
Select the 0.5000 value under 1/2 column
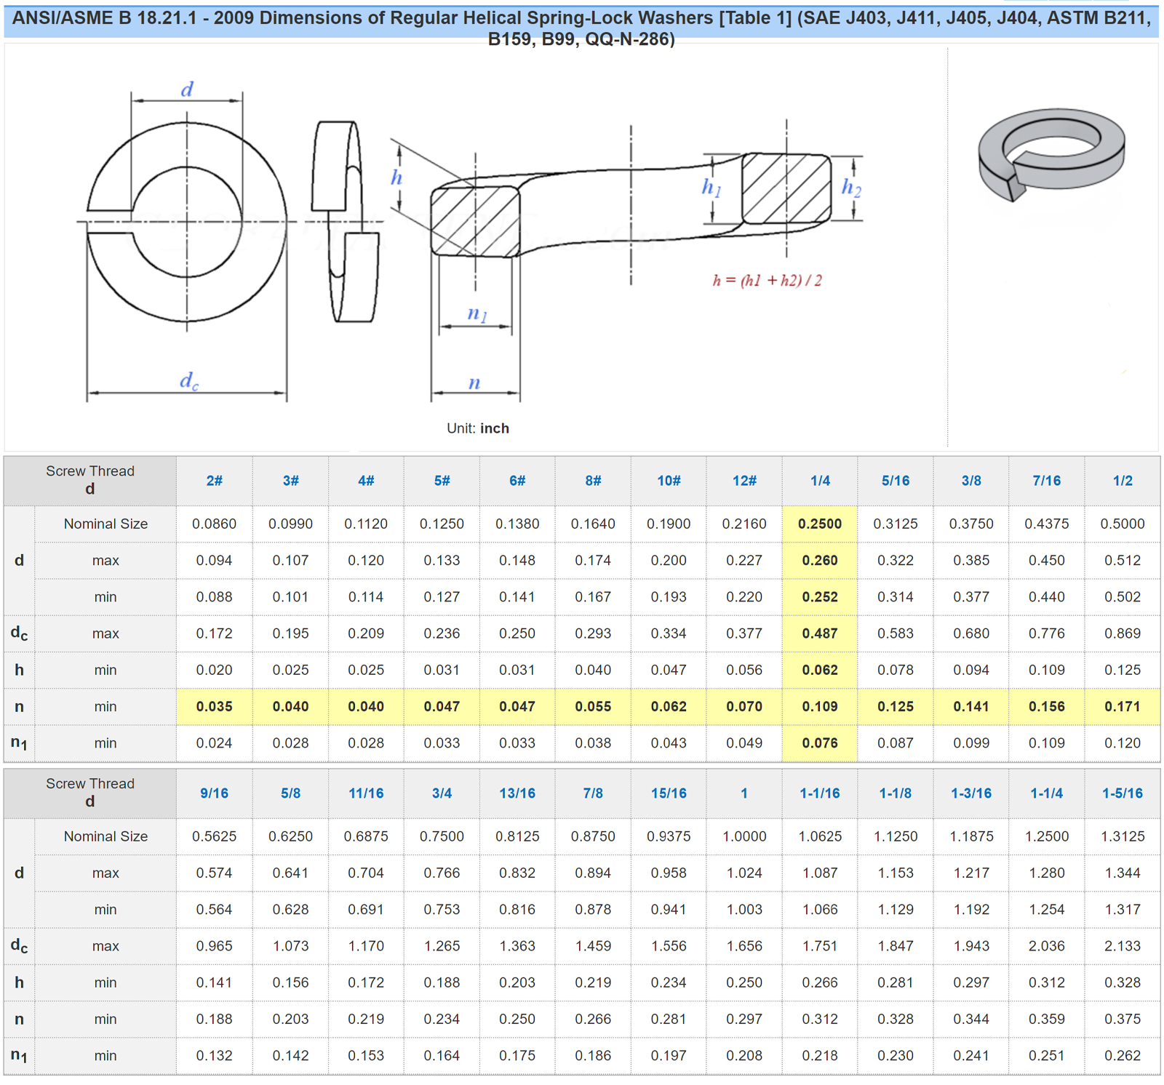pyautogui.click(x=1123, y=524)
